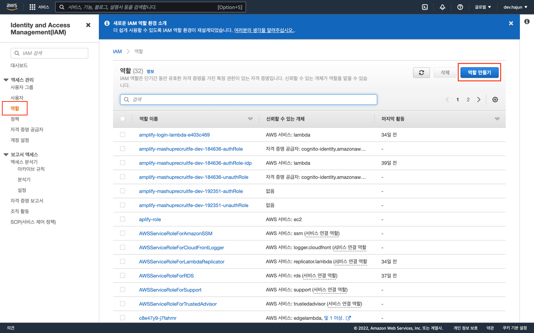Open the info panel icon at right edge
Image resolution: width=534 pixels, height=333 pixels.
coord(527,21)
